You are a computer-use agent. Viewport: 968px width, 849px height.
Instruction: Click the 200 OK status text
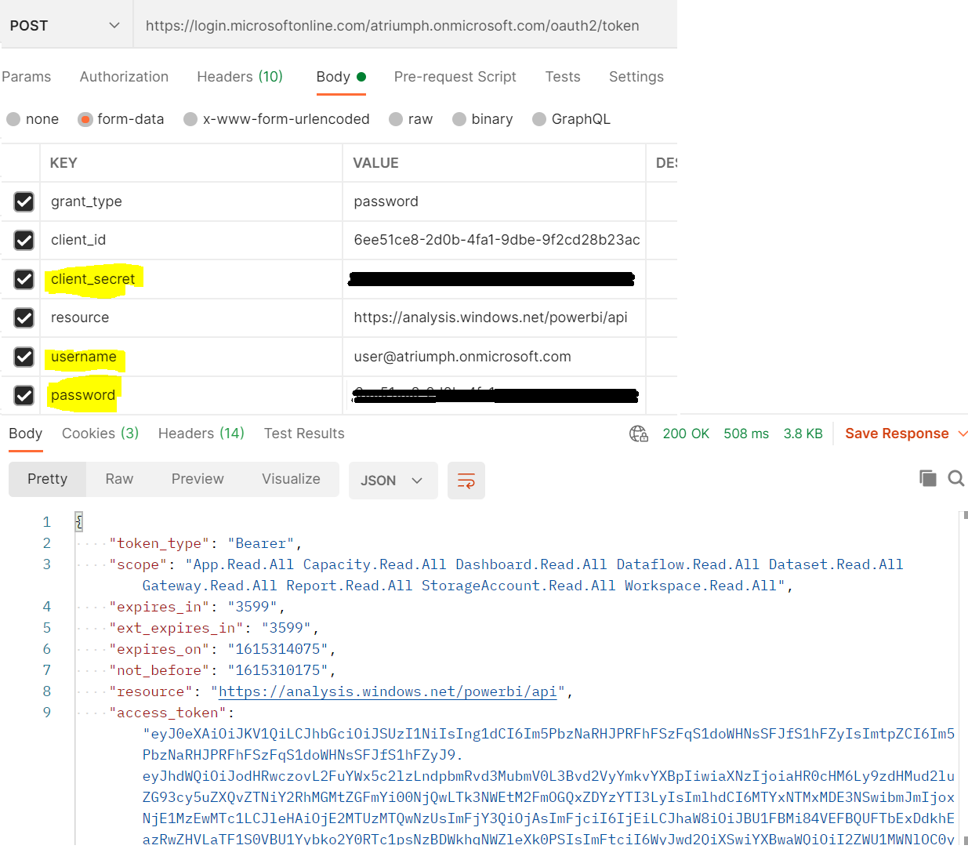(686, 434)
